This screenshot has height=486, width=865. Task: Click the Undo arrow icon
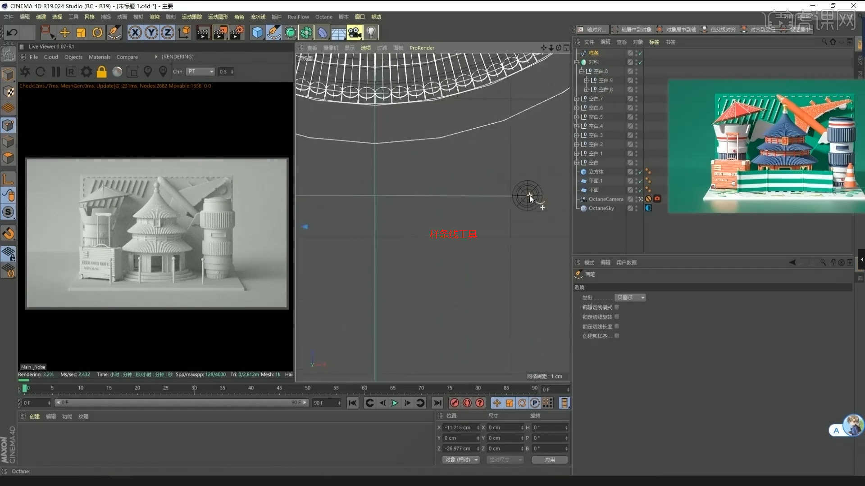click(12, 32)
